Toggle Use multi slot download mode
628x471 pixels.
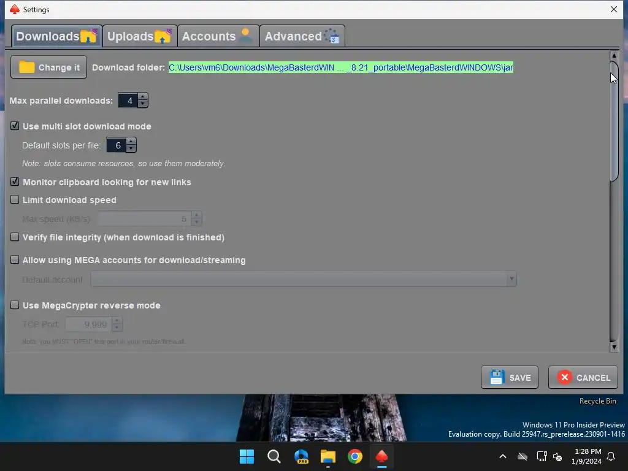15,126
